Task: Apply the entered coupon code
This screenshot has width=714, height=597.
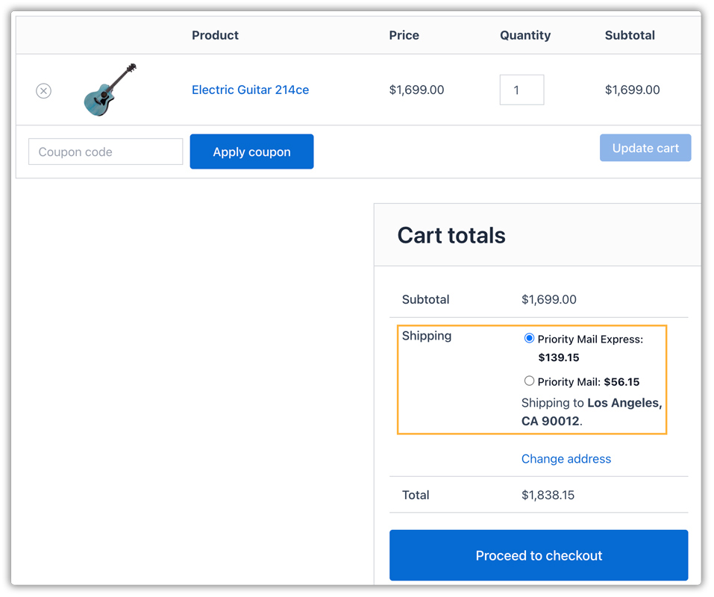Action: click(x=251, y=151)
